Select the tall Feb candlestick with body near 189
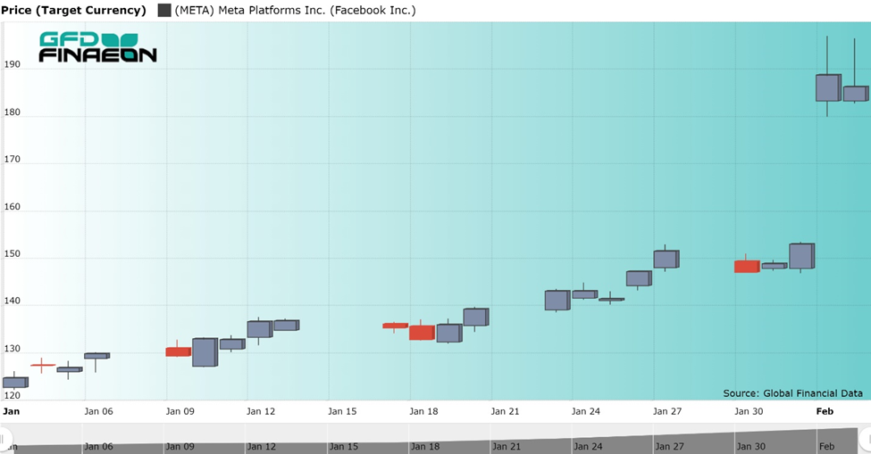This screenshot has width=871, height=454. 827,87
